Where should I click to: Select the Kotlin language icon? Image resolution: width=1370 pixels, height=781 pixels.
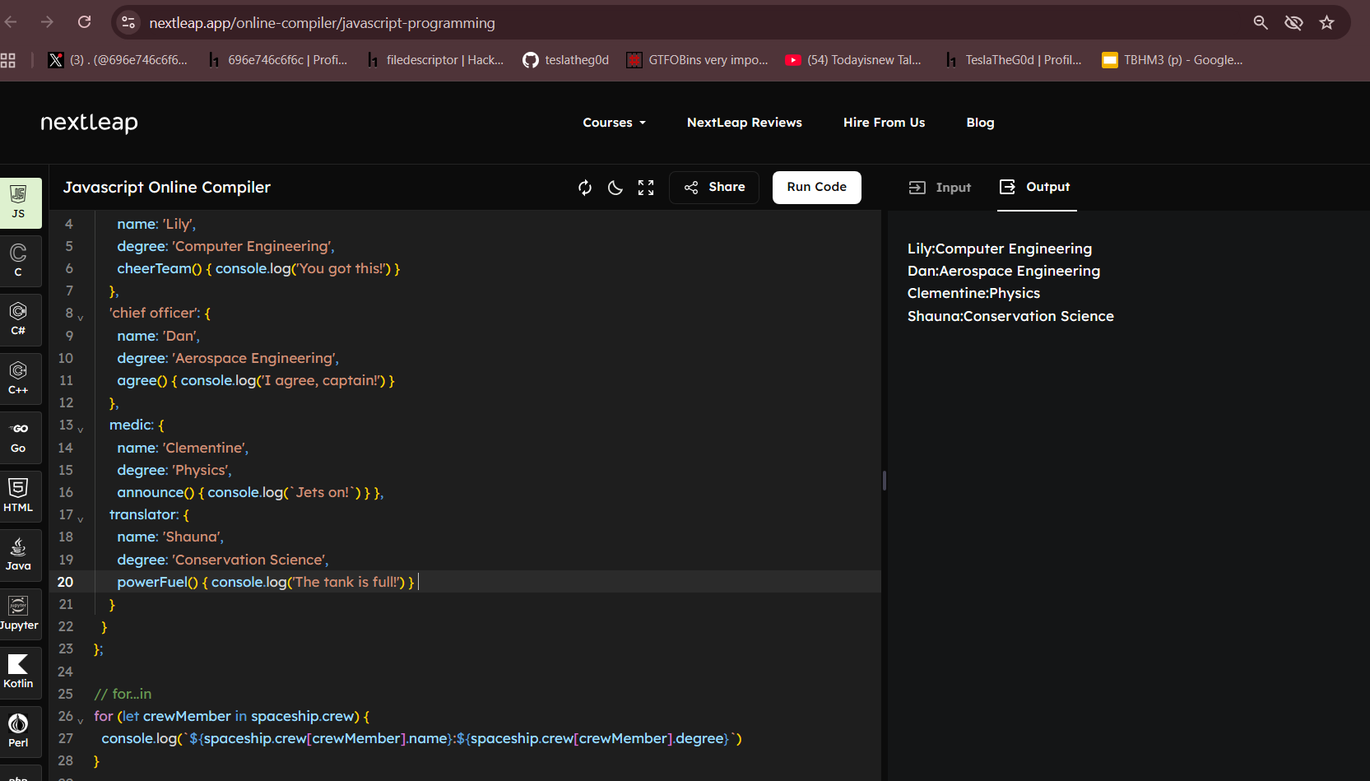point(18,672)
